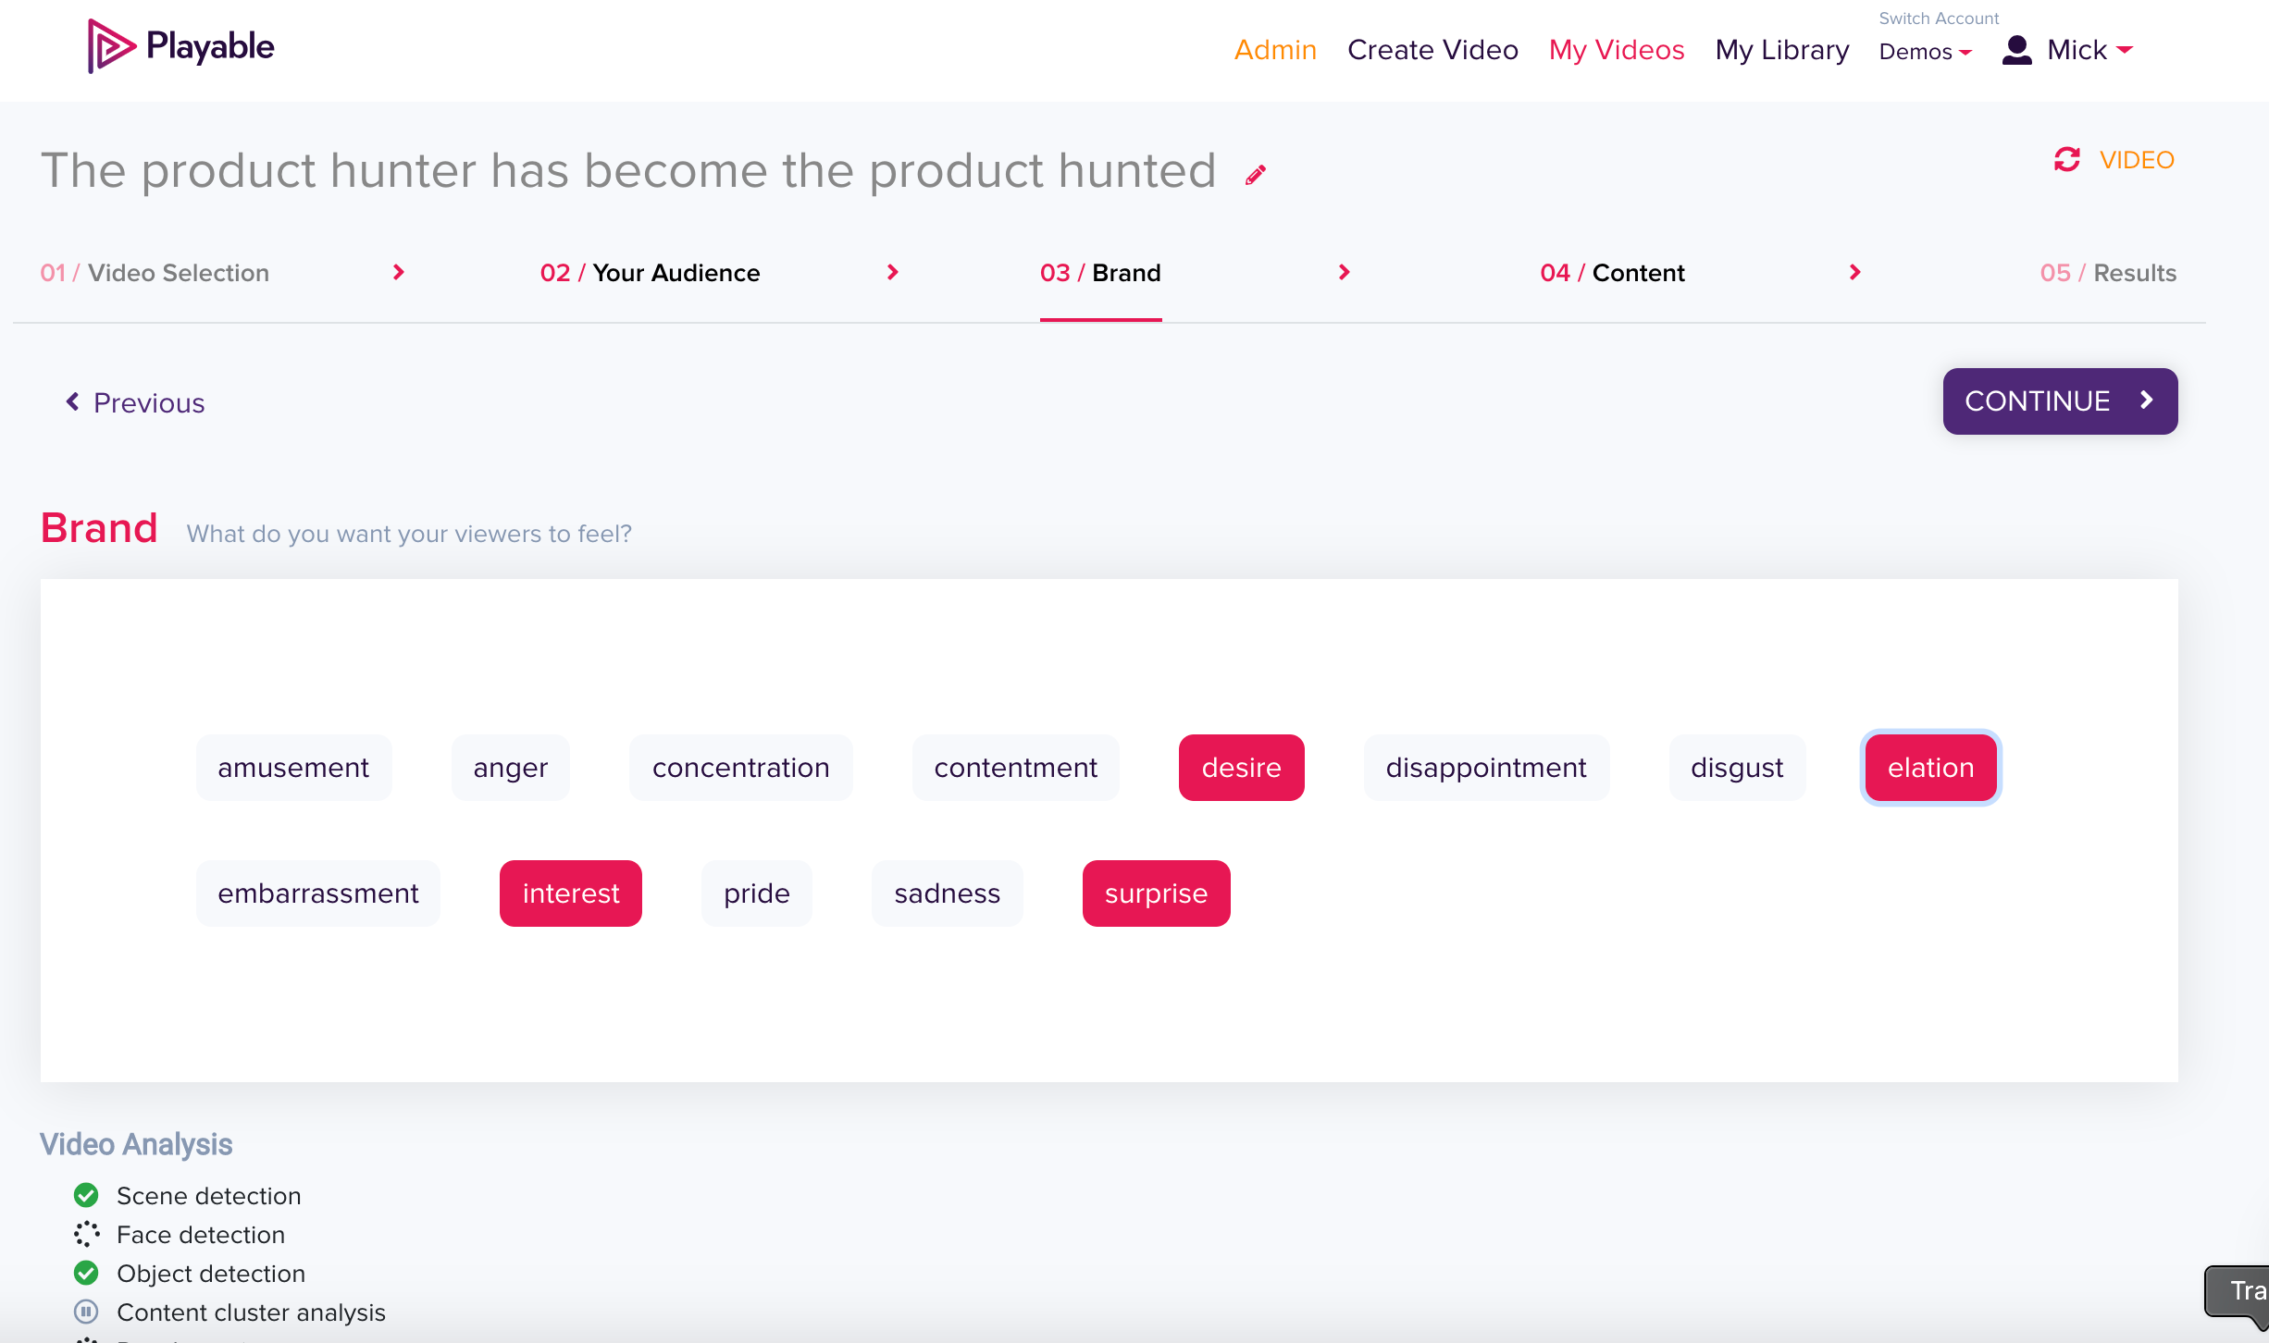
Task: Click the Content cluster analysis pause icon
Action: [86, 1312]
